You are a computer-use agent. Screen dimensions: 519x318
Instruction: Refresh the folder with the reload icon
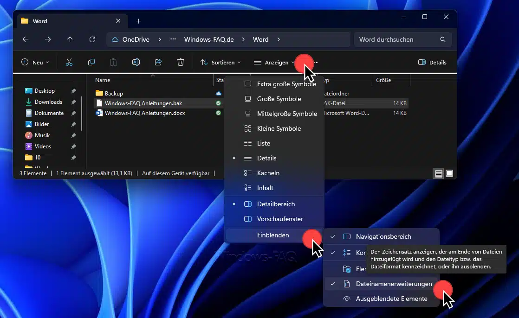coord(92,39)
